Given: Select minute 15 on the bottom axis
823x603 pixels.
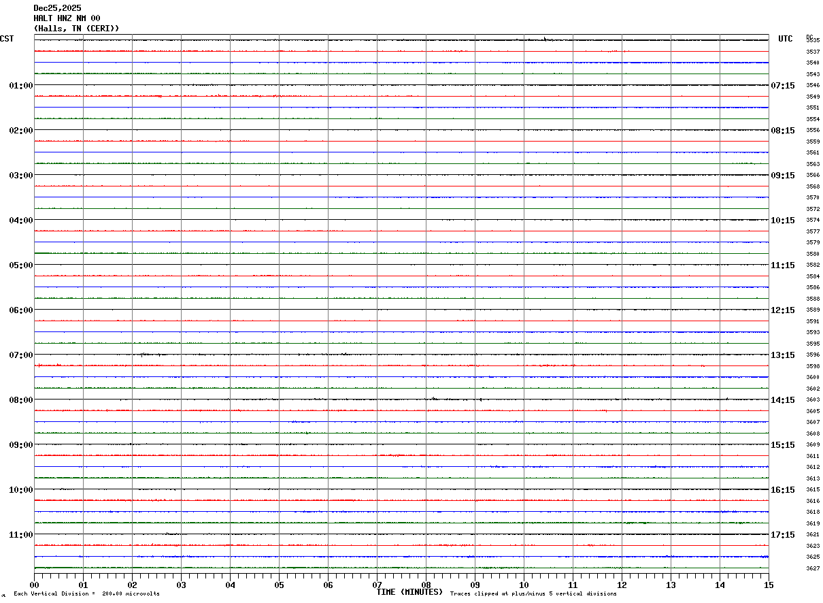Looking at the screenshot, I should 769,585.
